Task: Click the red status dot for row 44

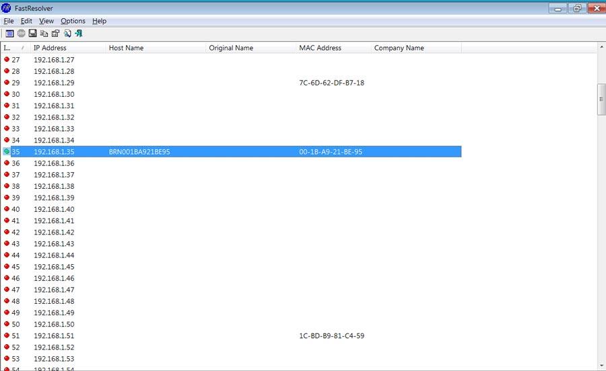Action: point(7,255)
